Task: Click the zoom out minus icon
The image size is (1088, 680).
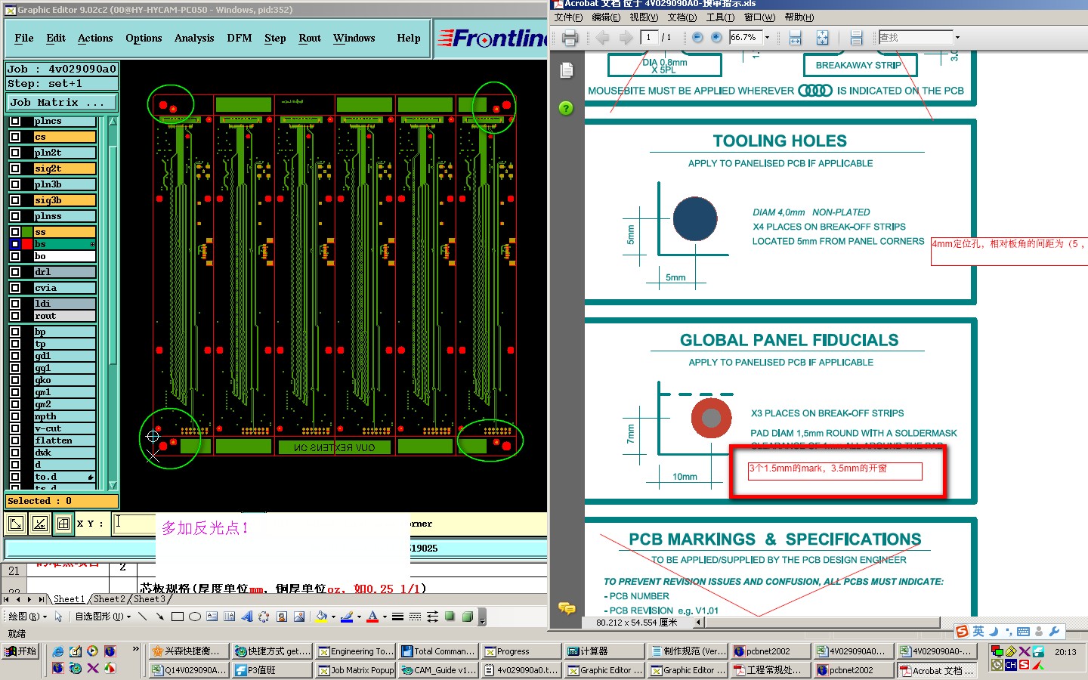Action: coord(697,38)
